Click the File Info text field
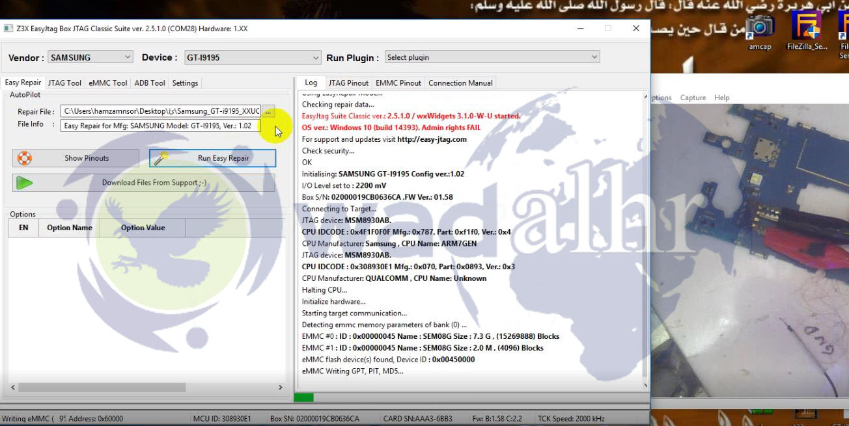 point(161,126)
